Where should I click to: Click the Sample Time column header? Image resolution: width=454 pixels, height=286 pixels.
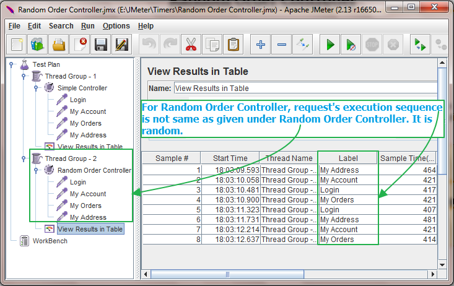tap(407, 158)
